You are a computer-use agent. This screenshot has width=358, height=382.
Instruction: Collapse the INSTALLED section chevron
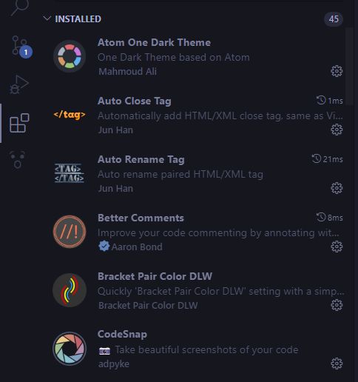pos(47,19)
